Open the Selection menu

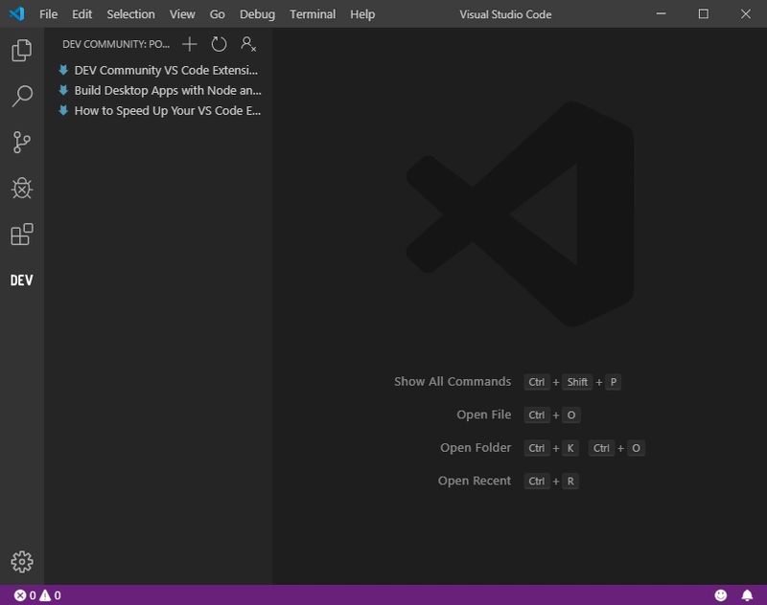tap(130, 14)
